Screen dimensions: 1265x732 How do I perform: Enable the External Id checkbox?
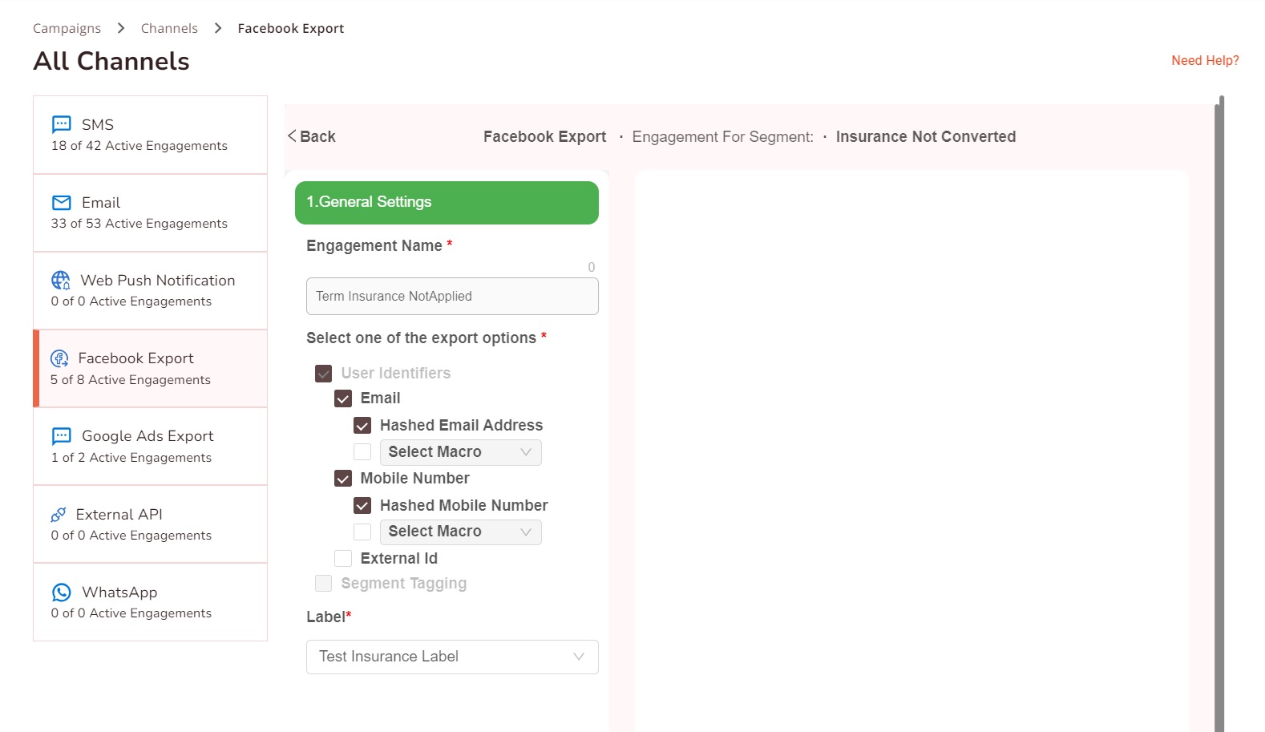click(x=343, y=559)
